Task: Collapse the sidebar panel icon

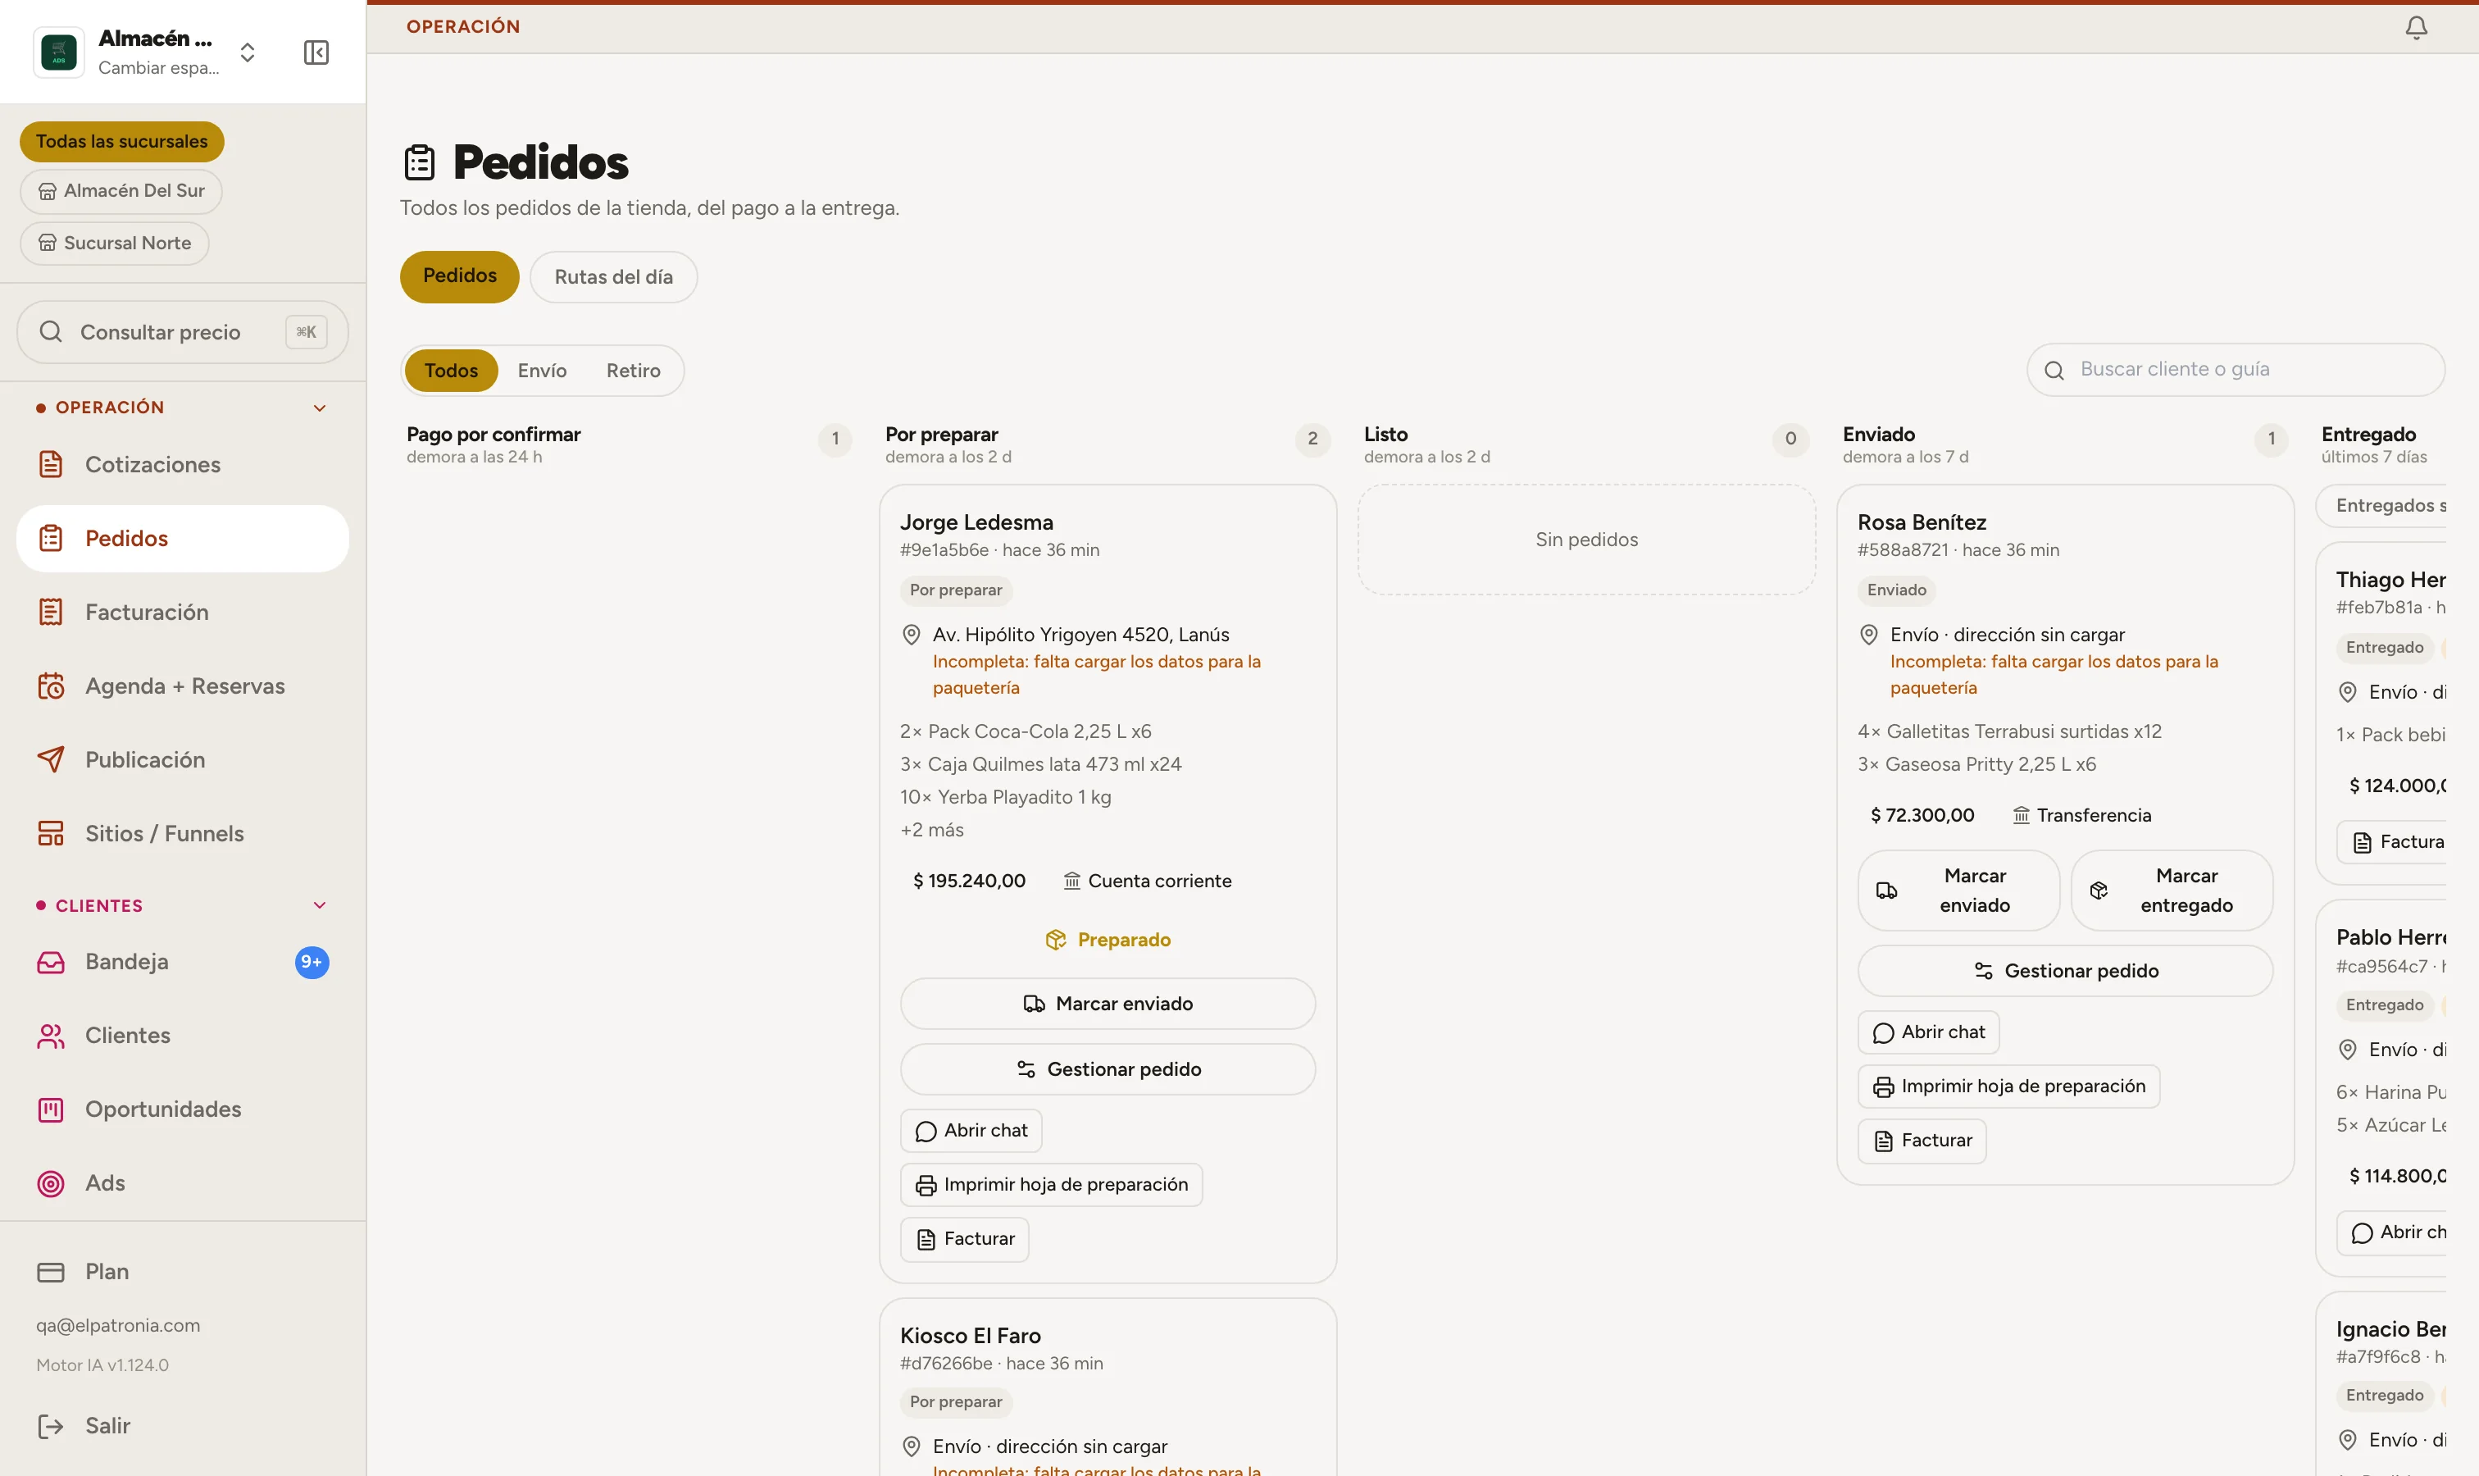Action: click(316, 52)
